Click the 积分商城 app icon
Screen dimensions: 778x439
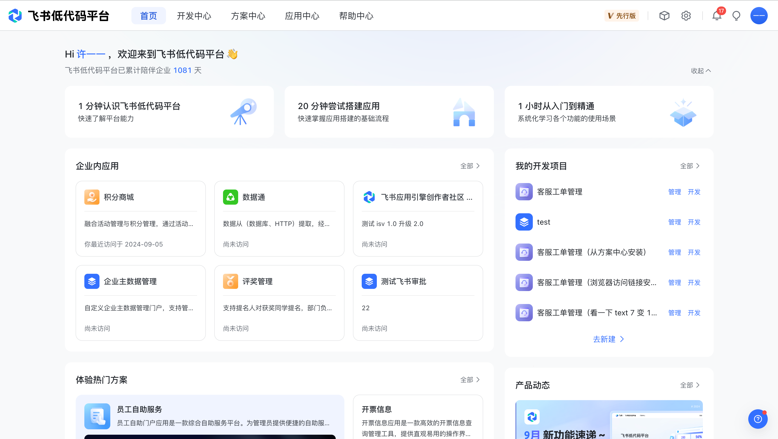pyautogui.click(x=92, y=197)
